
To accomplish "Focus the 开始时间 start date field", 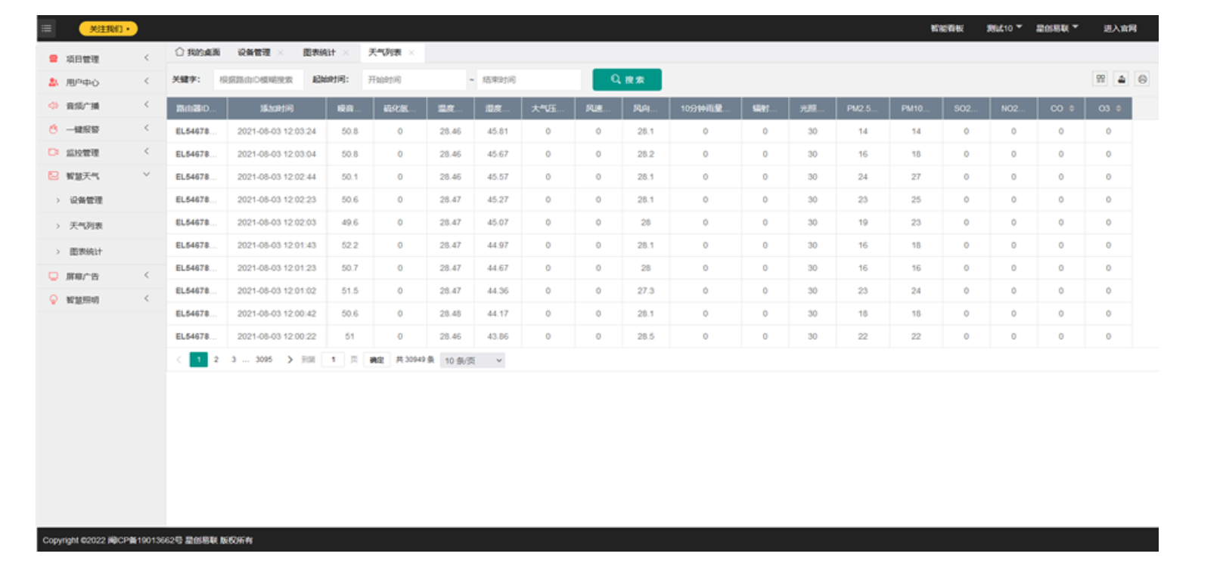I will tap(414, 79).
